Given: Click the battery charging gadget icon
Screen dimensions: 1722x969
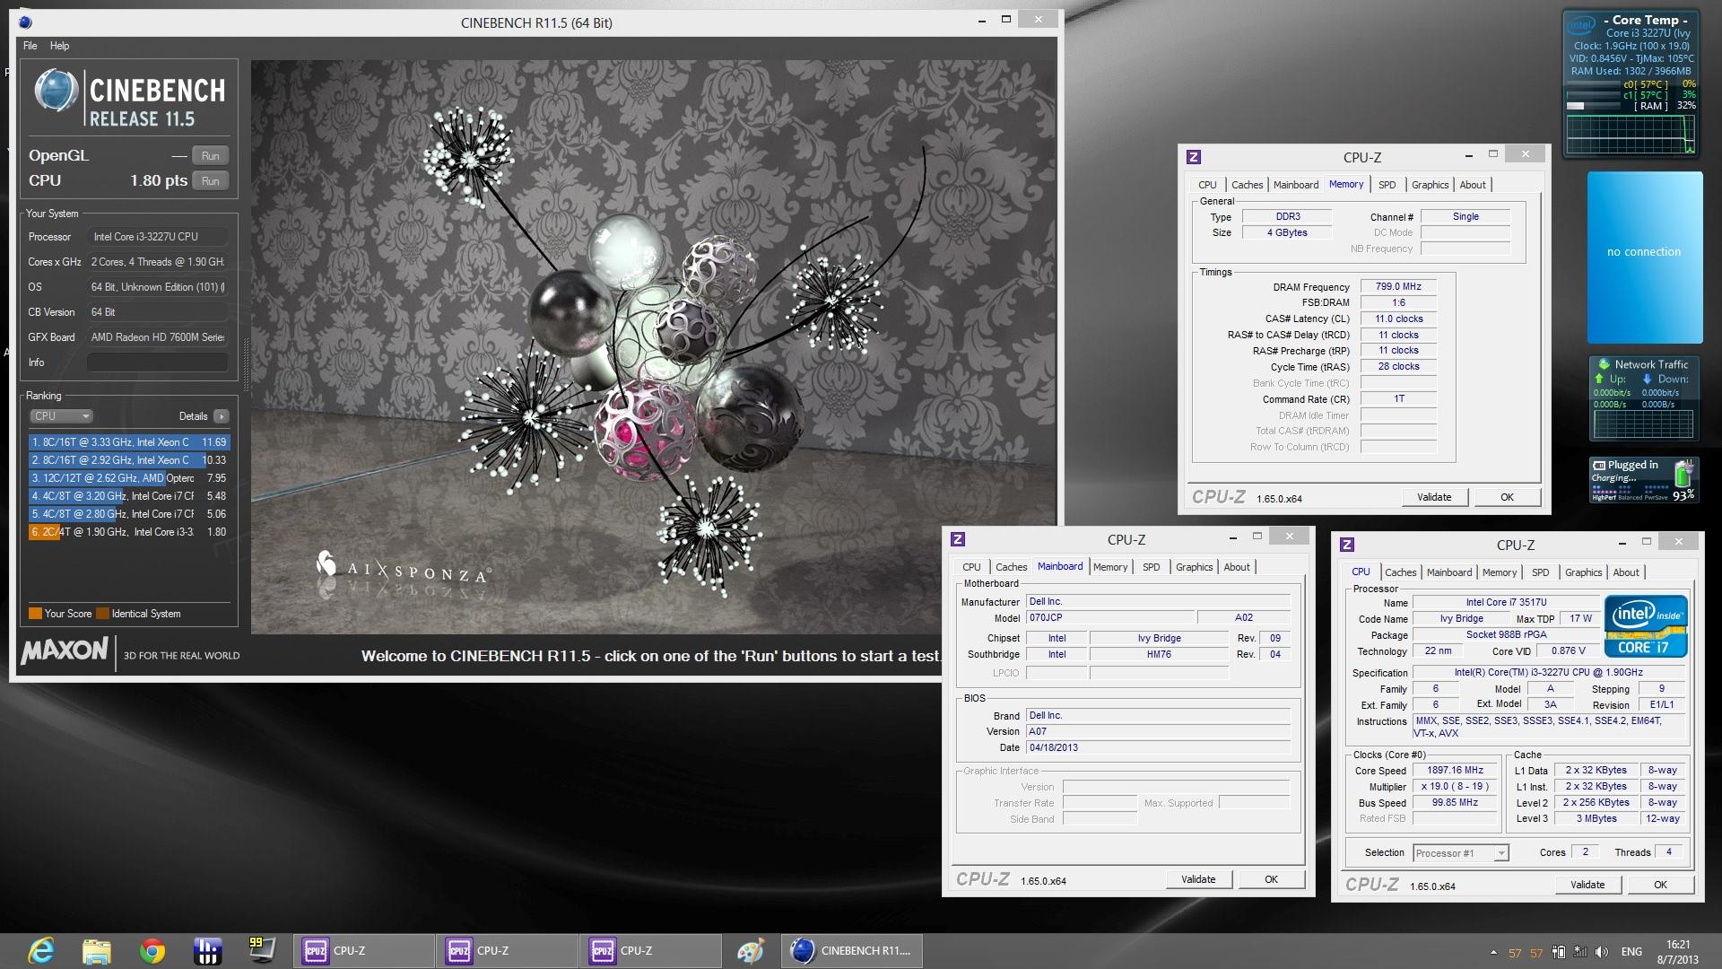Looking at the screenshot, I should (1683, 473).
